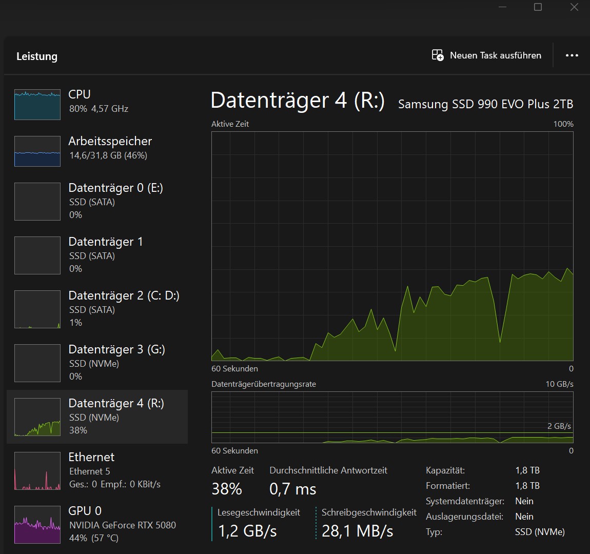Screen dimensions: 590x554
Task: Click Datenträger 2 (C: D:) graph thumbnail
Action: click(37, 309)
